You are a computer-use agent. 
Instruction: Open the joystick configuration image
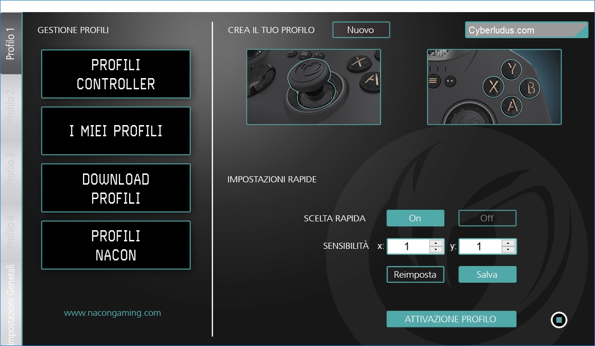point(313,87)
